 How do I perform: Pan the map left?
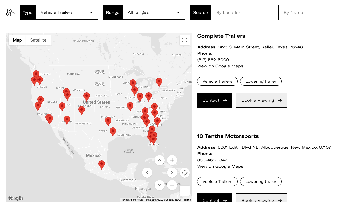[147, 173]
